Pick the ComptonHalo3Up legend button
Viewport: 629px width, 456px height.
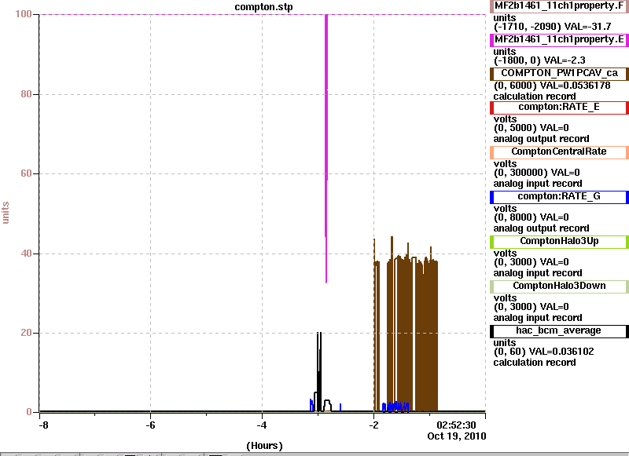click(x=559, y=242)
